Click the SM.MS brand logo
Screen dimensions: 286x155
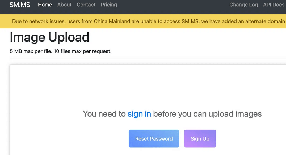(20, 5)
